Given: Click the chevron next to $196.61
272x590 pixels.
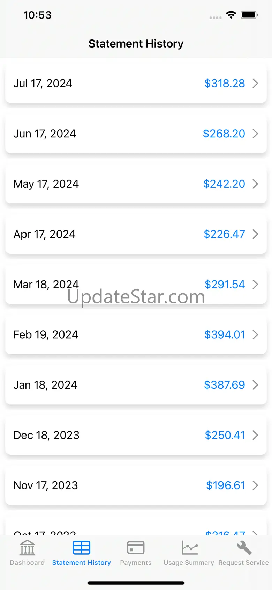Looking at the screenshot, I should (255, 485).
